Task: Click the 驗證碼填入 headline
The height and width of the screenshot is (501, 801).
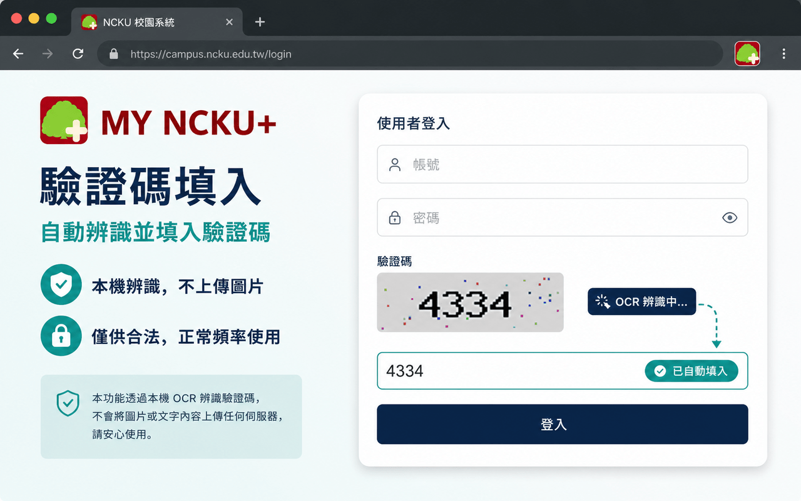Action: point(151,186)
